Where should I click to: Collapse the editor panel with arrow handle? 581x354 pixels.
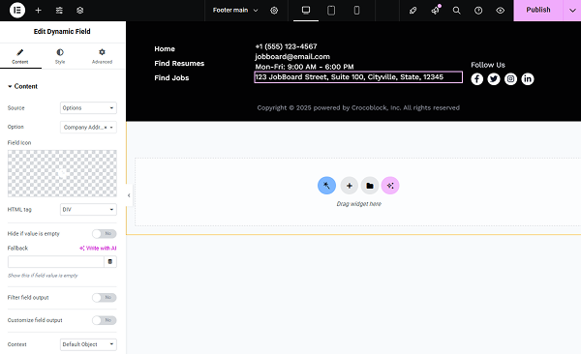[x=129, y=195]
